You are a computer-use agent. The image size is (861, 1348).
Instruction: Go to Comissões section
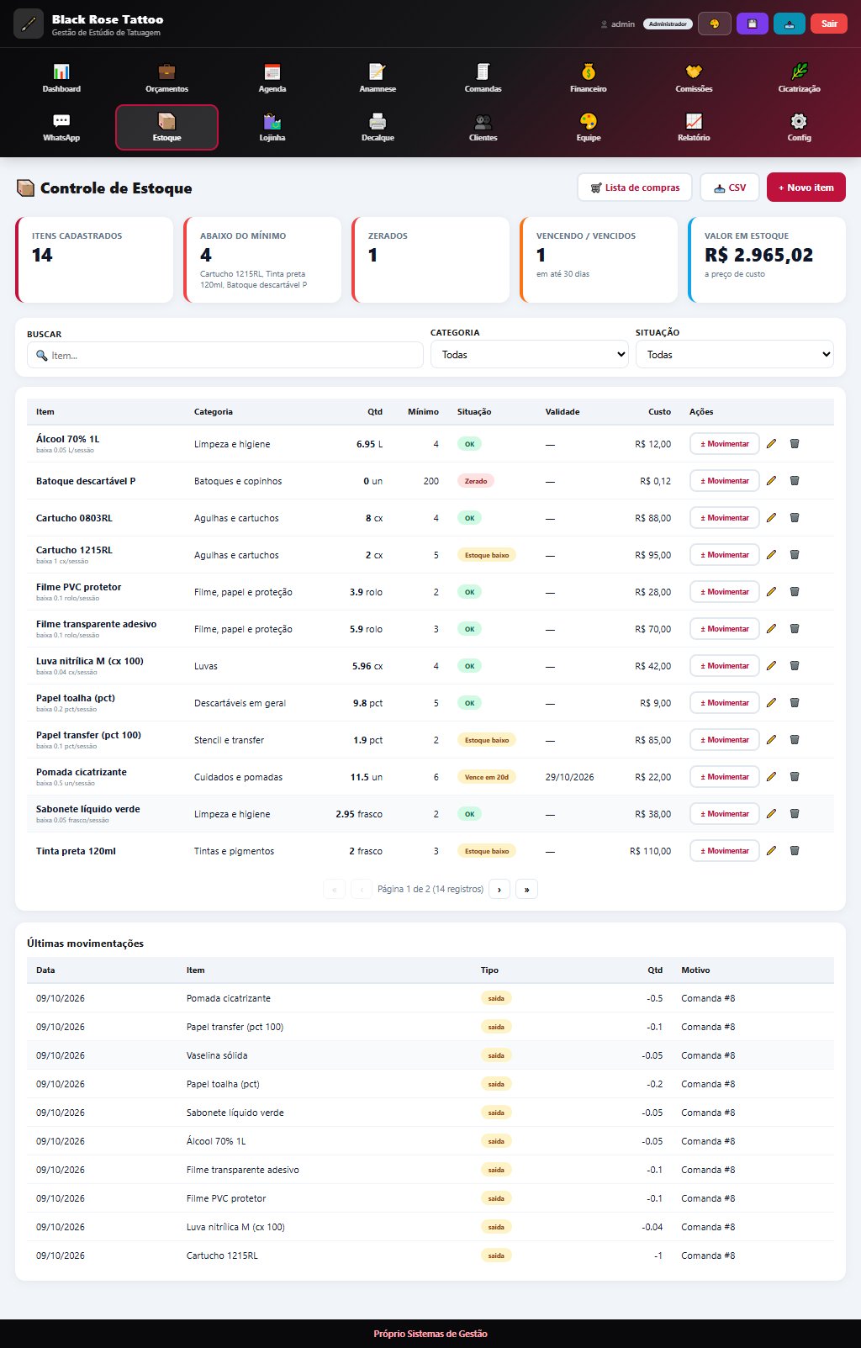tap(694, 78)
